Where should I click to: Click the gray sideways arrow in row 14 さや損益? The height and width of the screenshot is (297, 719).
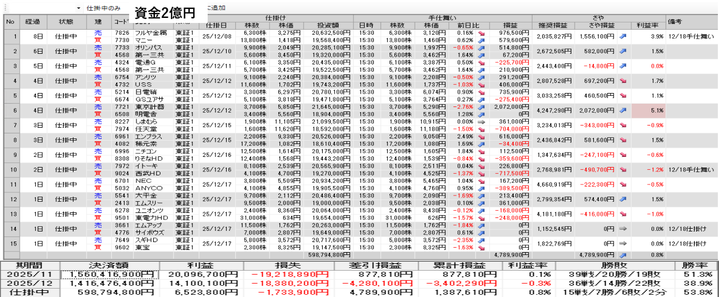point(622,229)
